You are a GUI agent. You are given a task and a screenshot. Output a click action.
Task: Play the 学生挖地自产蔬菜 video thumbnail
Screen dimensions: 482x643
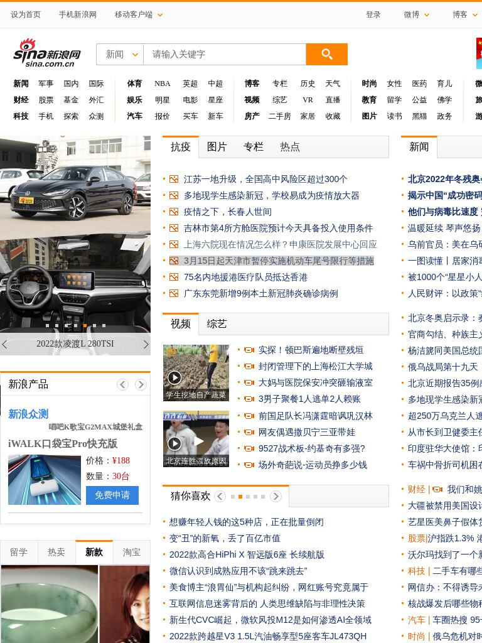point(196,373)
